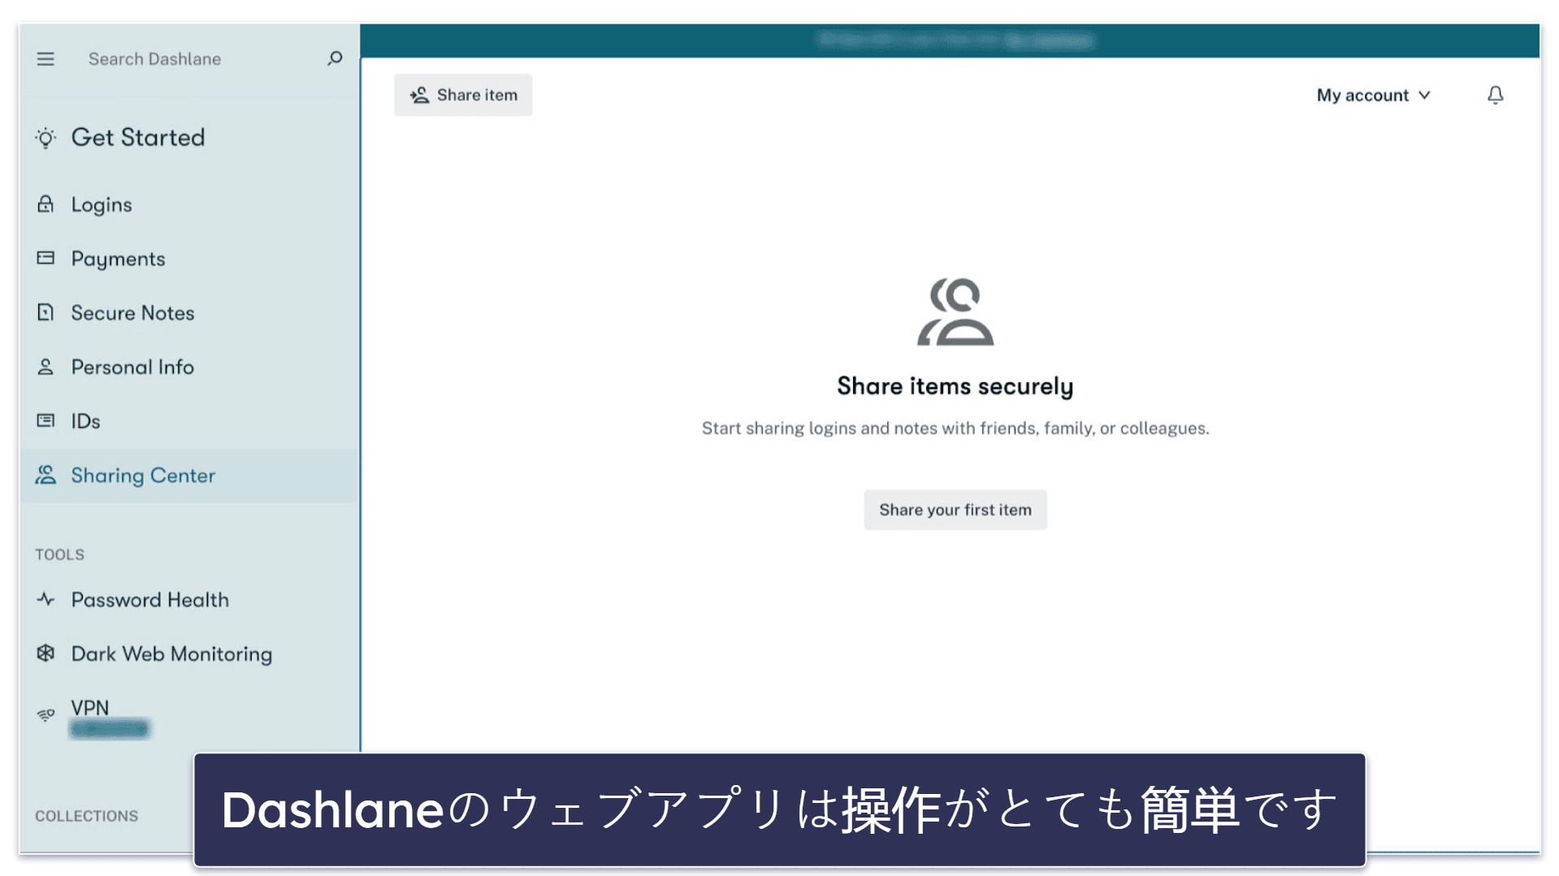Click the Dark Web Monitoring icon
This screenshot has height=876, width=1559.
coord(45,654)
